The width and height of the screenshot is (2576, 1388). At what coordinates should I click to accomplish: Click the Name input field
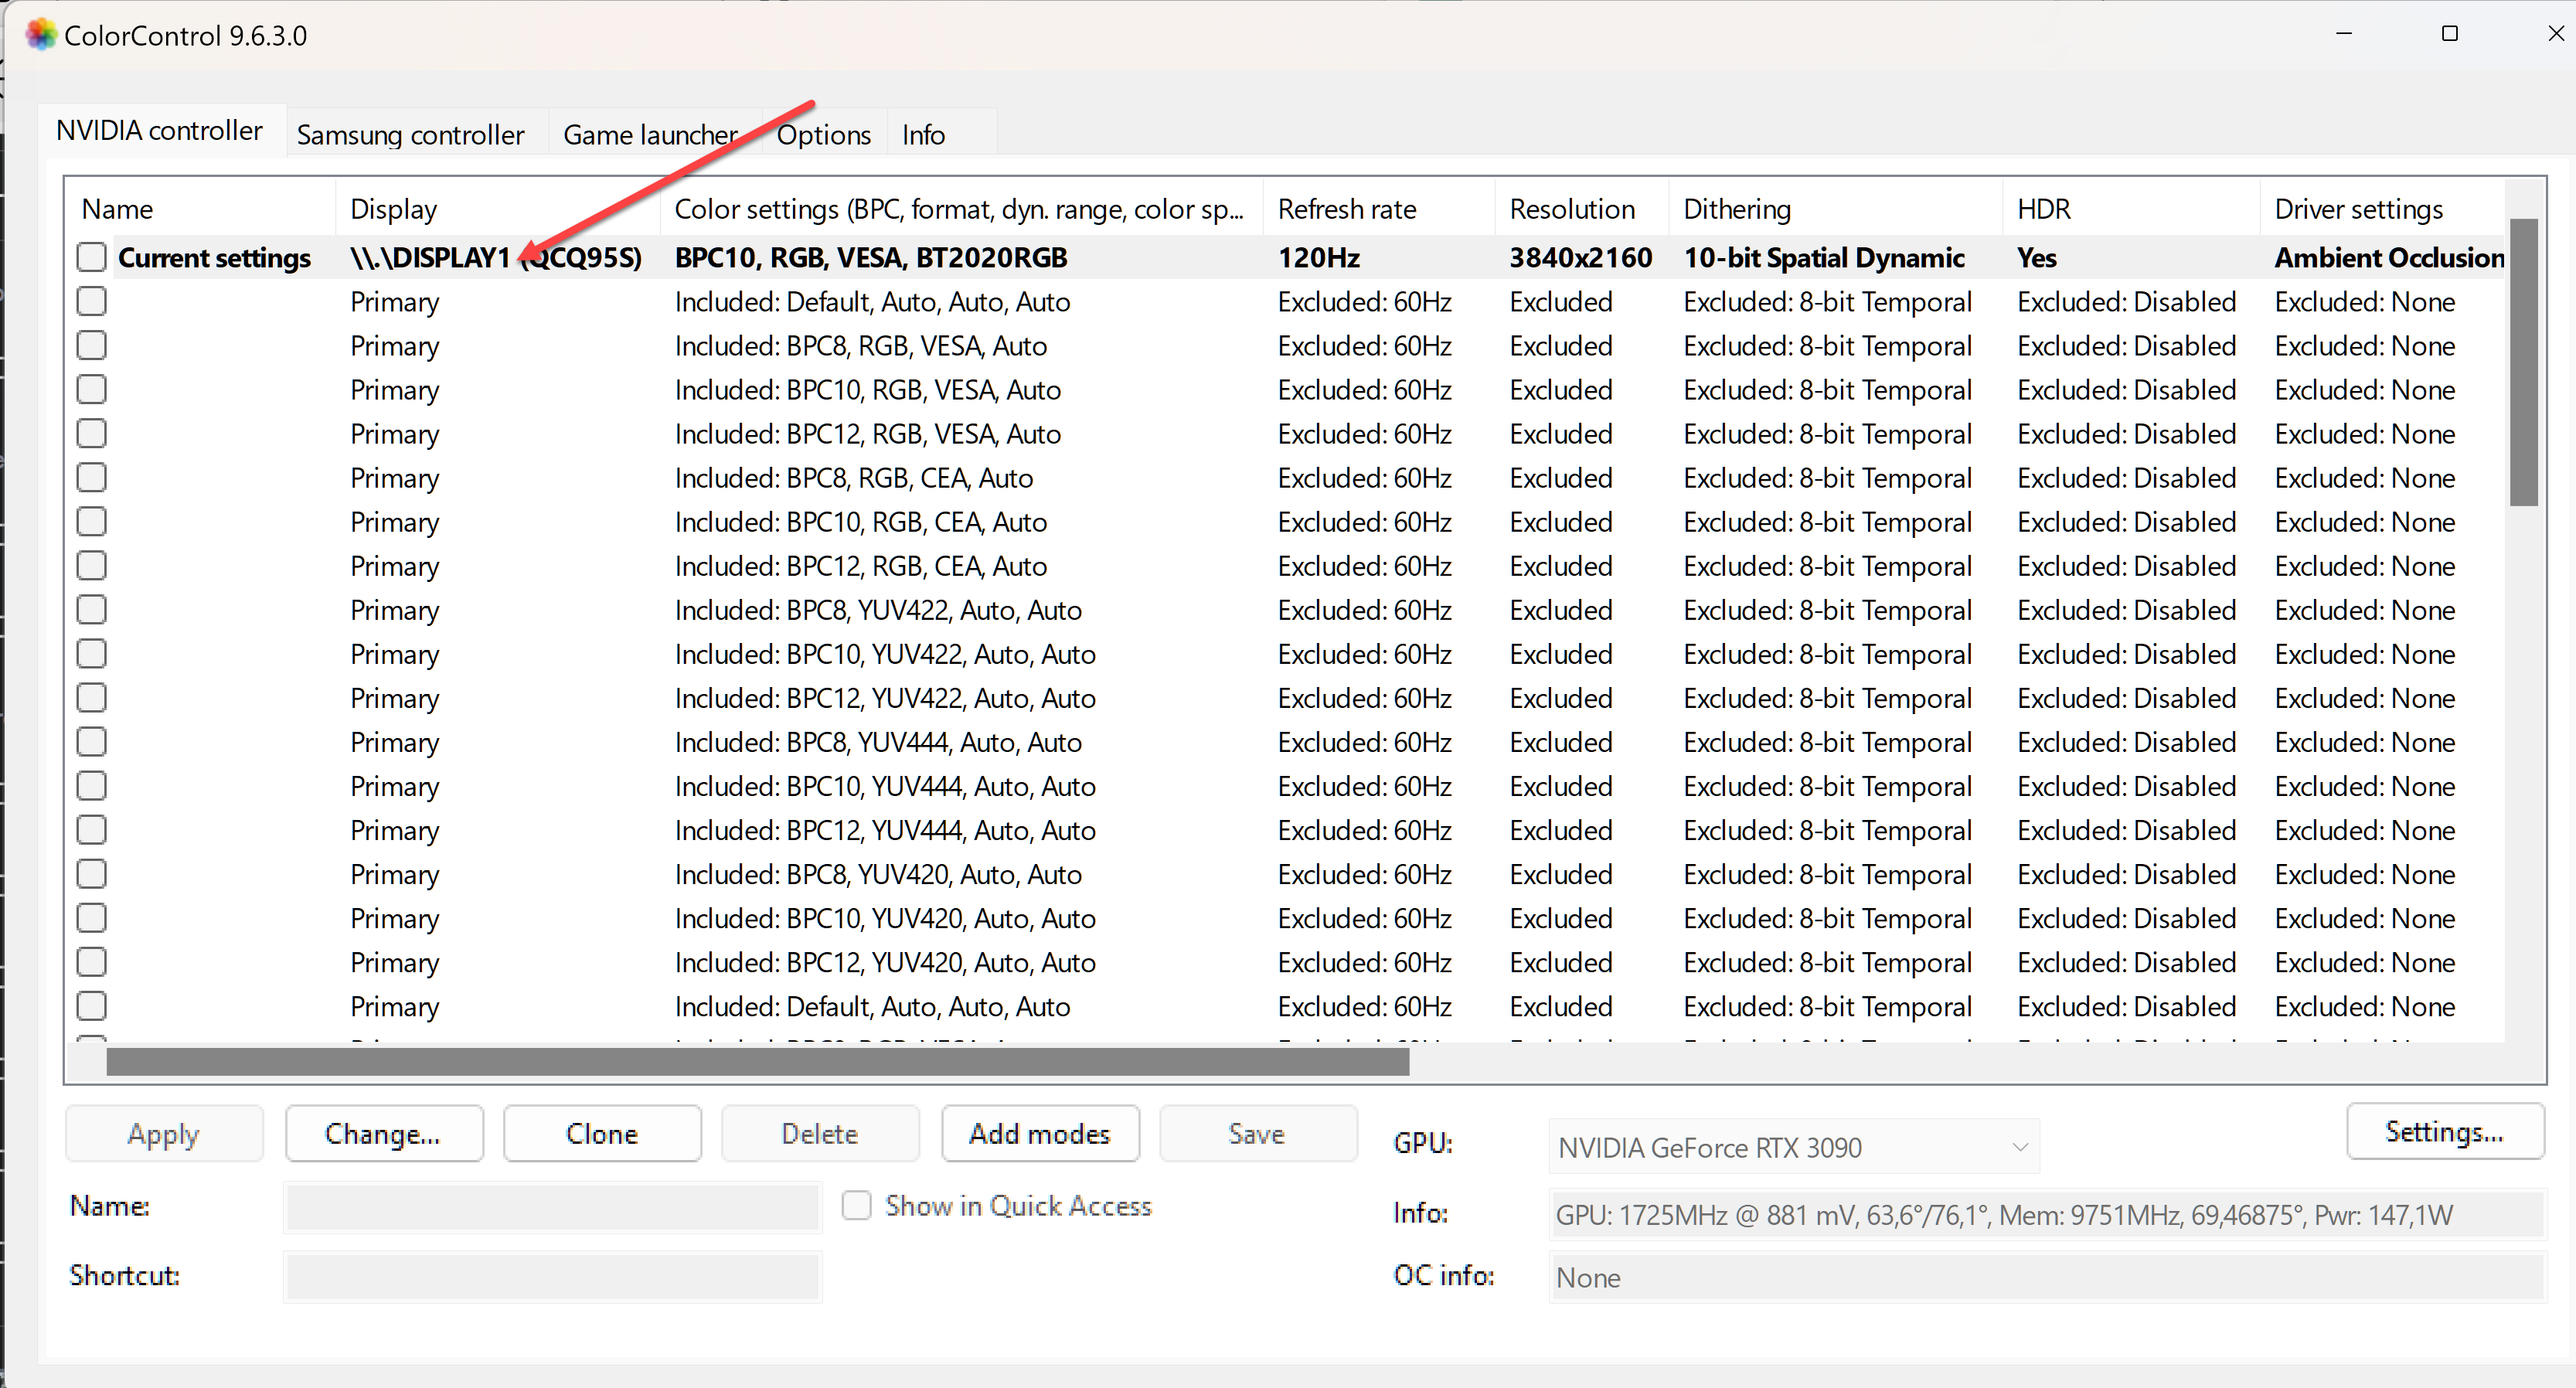[x=550, y=1207]
